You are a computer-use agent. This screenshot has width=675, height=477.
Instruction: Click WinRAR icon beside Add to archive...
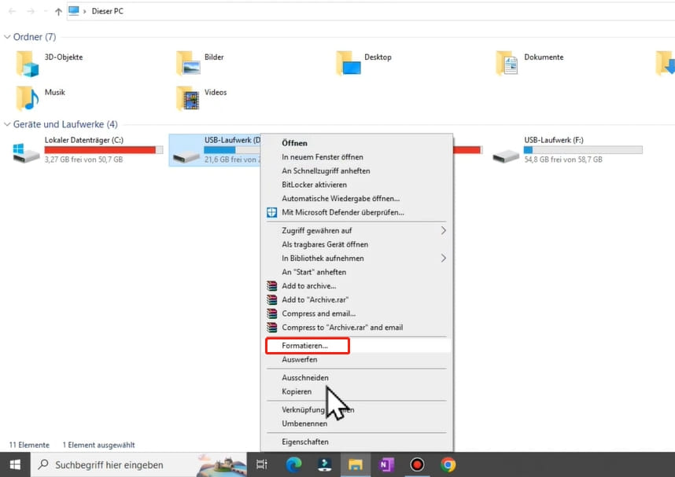271,286
